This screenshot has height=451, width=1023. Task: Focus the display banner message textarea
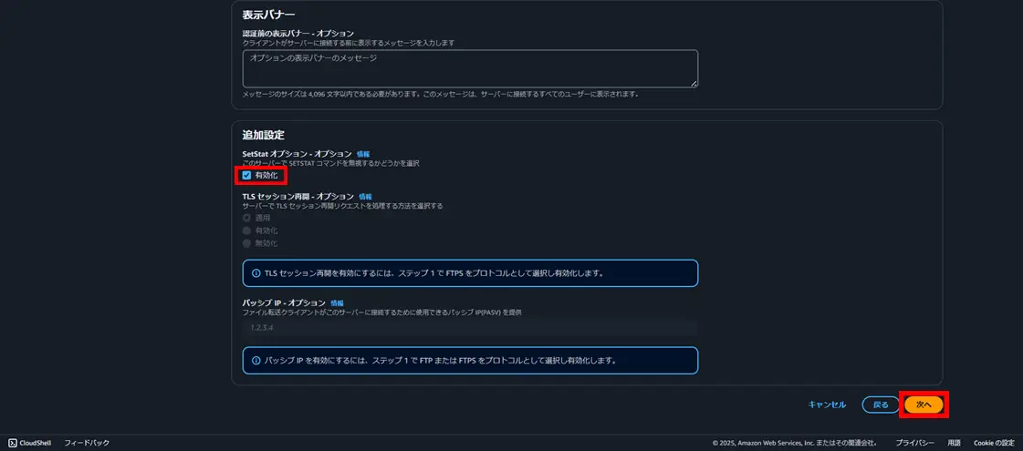[470, 68]
